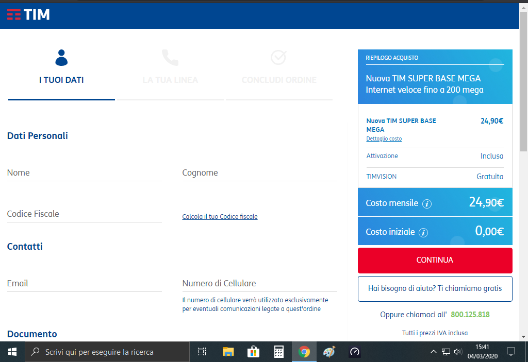Open info icon next to Costo iniziale
Viewport: 528px width, 362px height.
(x=423, y=232)
